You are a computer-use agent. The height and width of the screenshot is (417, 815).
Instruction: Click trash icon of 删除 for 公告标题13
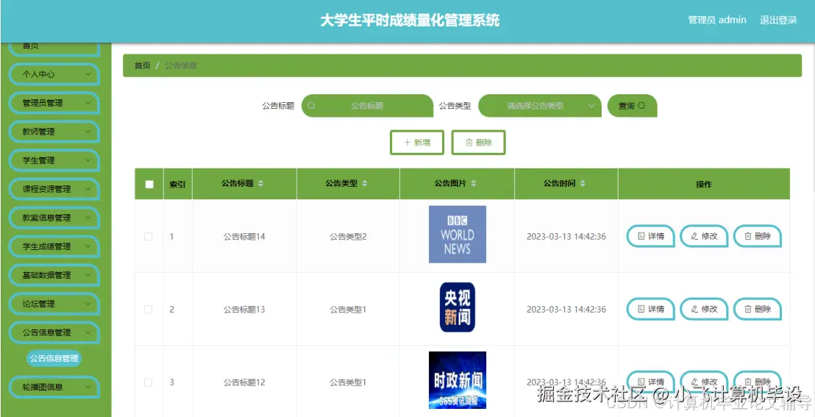tap(748, 309)
